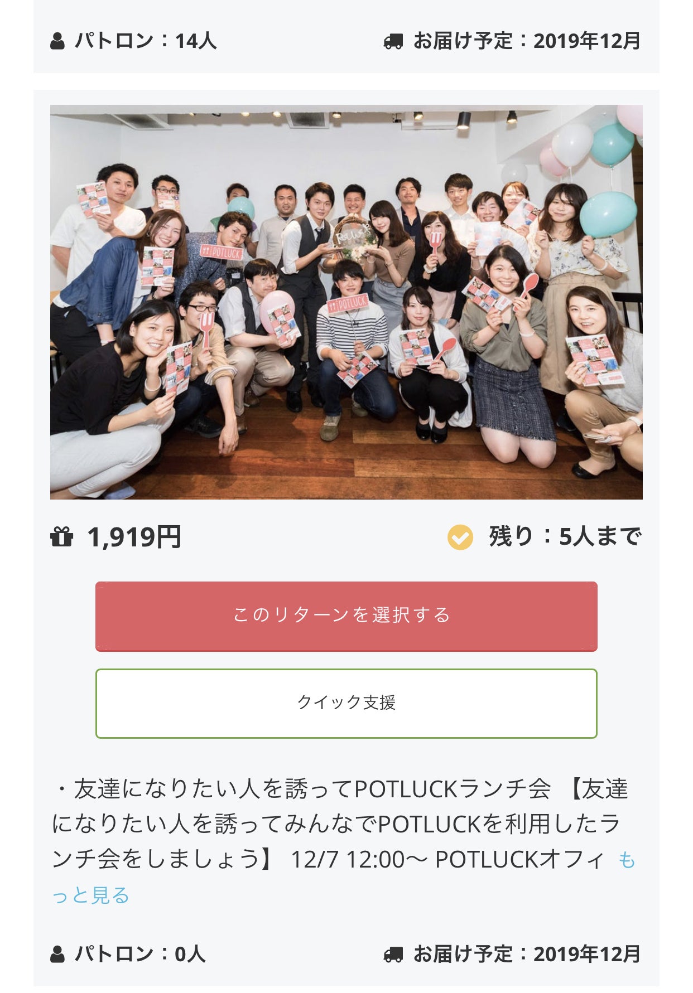The height and width of the screenshot is (993, 693).
Task: Tap the パトロン：14人 patron count
Action: pyautogui.click(x=146, y=41)
